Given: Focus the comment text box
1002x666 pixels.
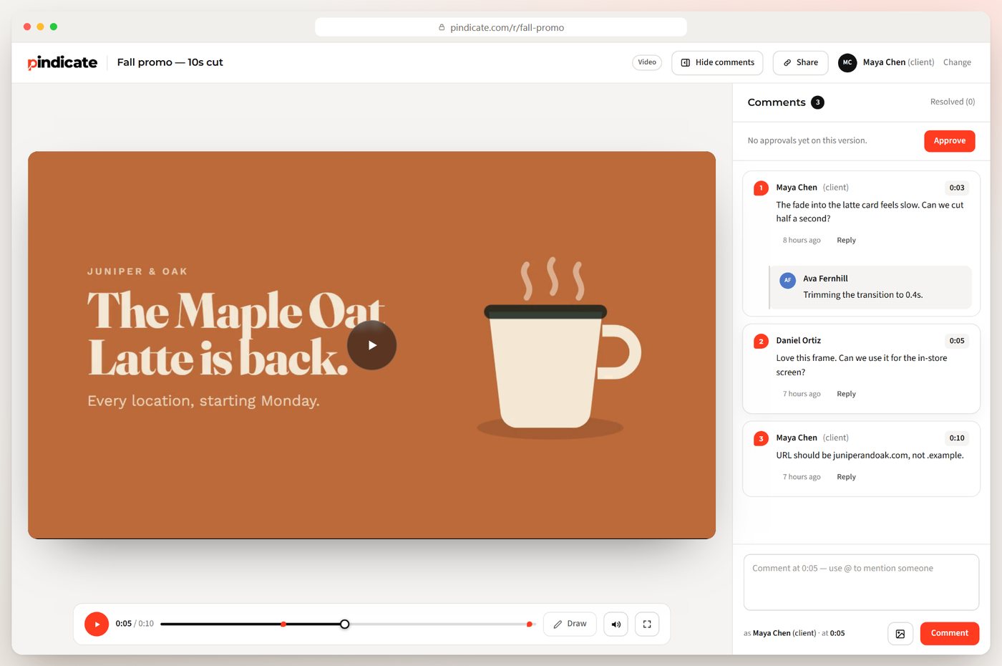Looking at the screenshot, I should pos(861,582).
